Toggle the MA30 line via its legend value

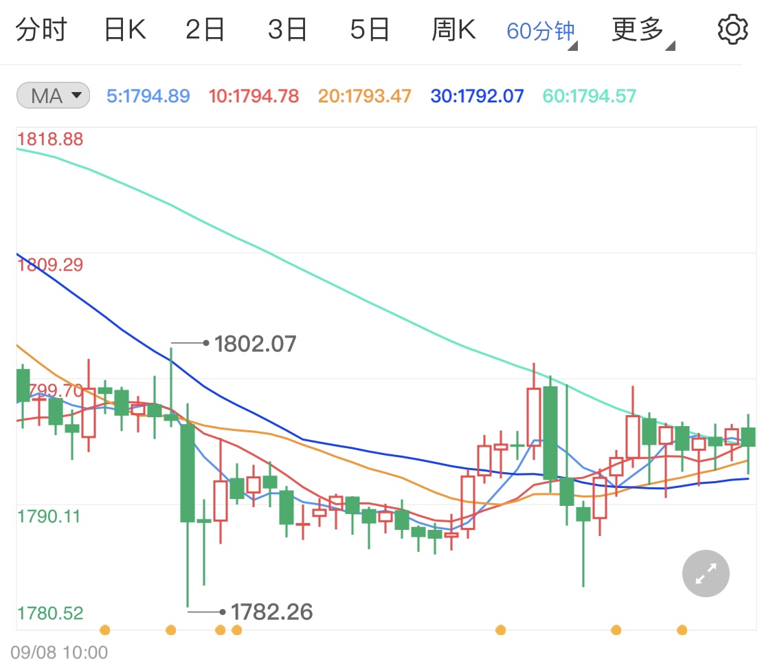[478, 96]
